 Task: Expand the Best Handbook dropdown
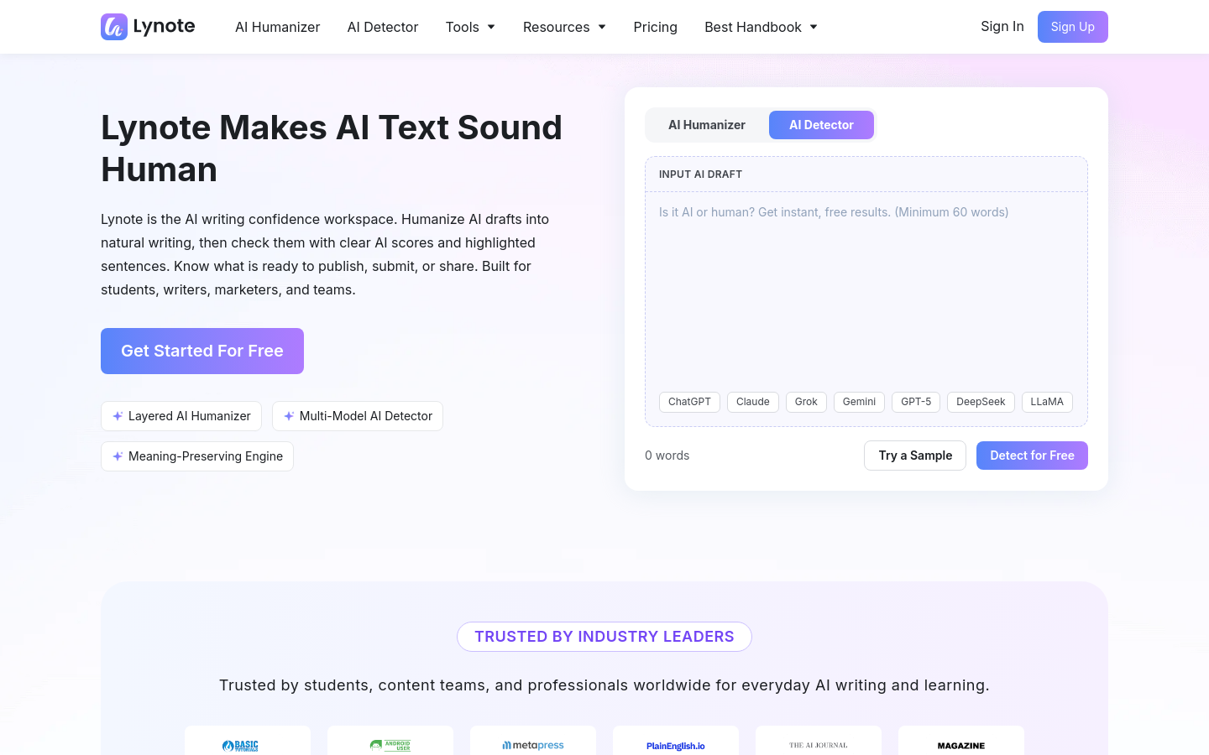(x=761, y=27)
